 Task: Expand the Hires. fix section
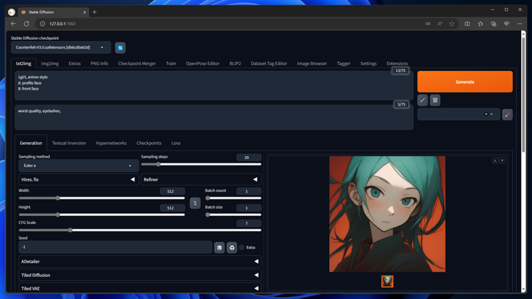78,179
